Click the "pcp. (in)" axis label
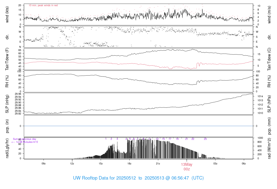This screenshot has width=277, height=189. (x=7, y=126)
